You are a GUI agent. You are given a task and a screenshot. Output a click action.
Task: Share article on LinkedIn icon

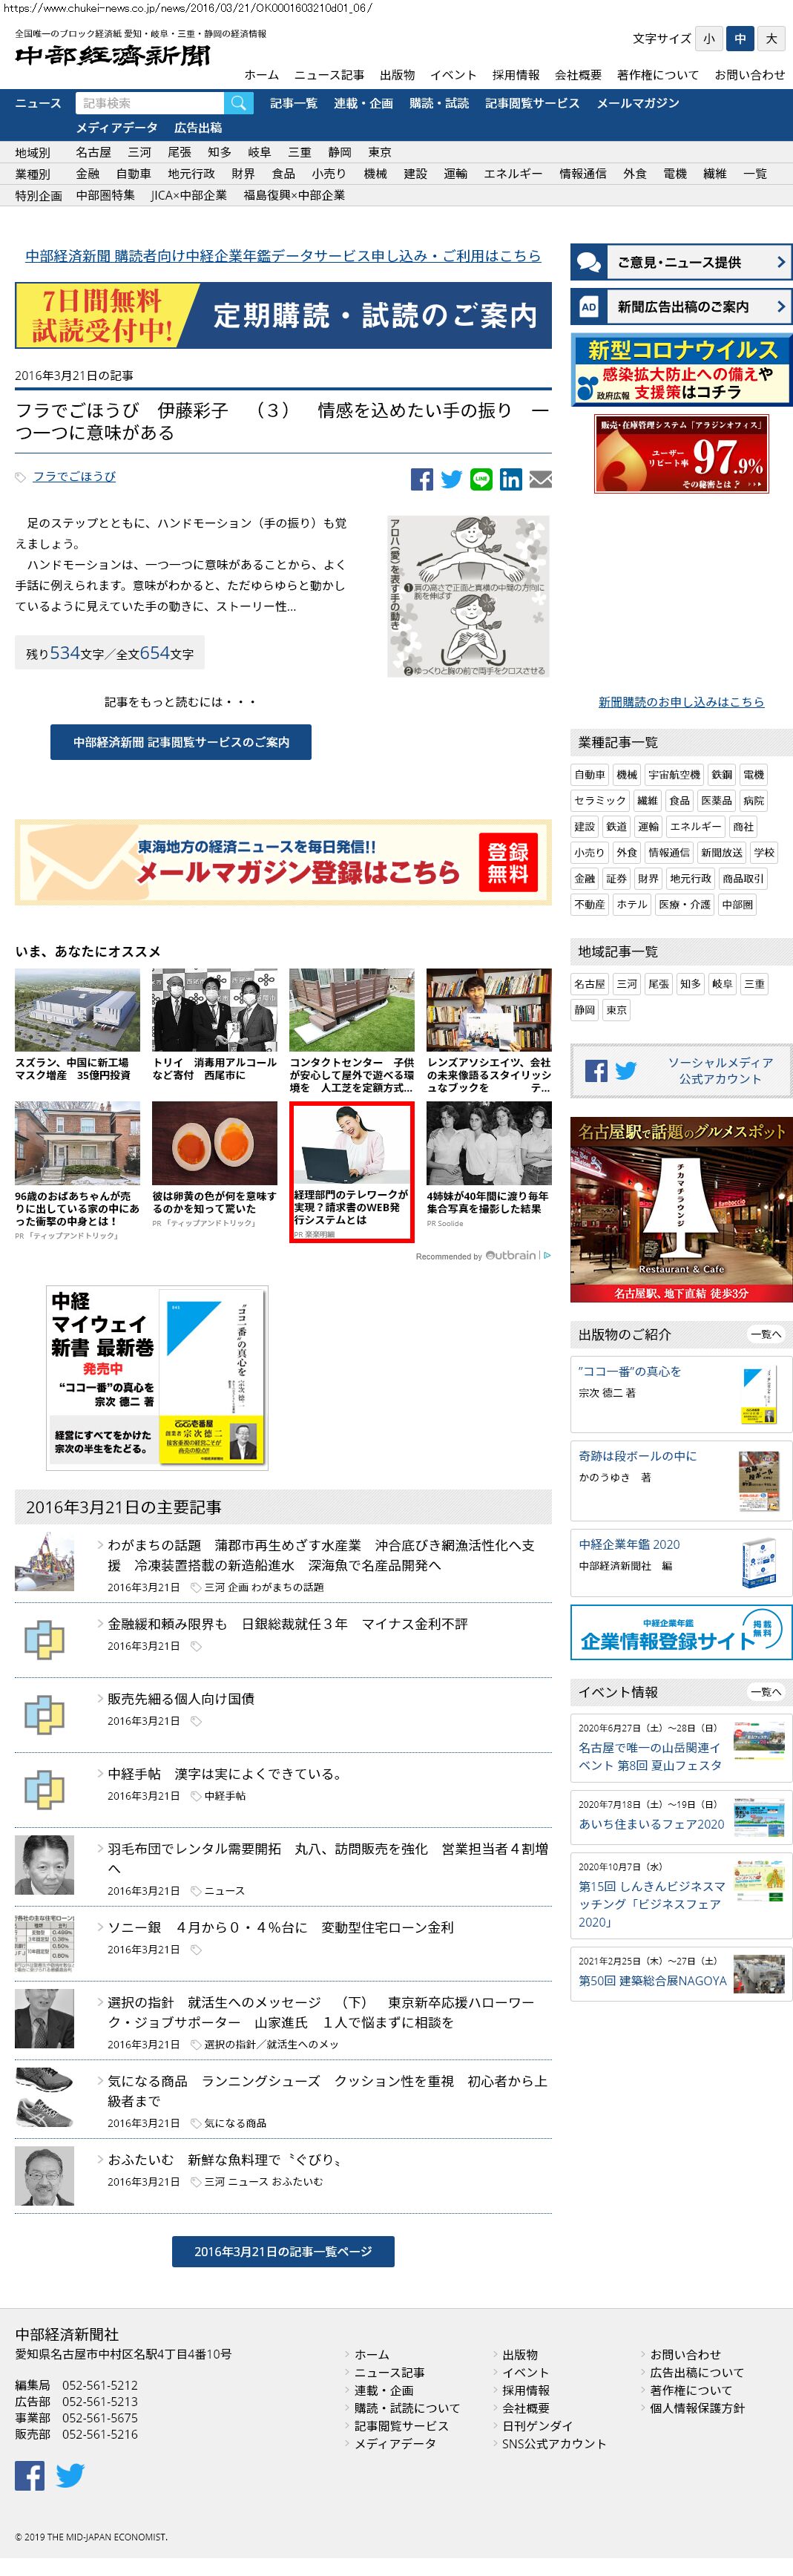click(x=511, y=479)
